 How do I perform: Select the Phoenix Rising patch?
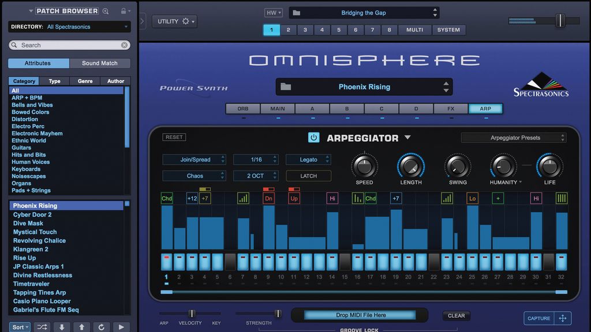[x=66, y=205]
